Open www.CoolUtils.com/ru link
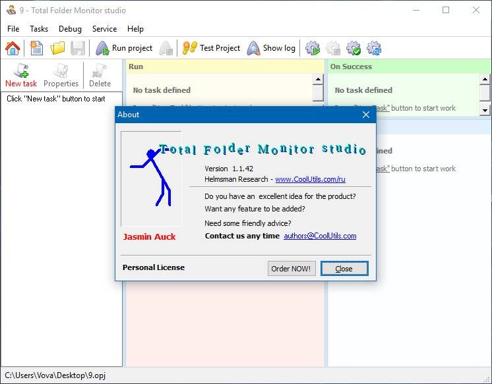This screenshot has height=384, width=492. click(x=310, y=179)
